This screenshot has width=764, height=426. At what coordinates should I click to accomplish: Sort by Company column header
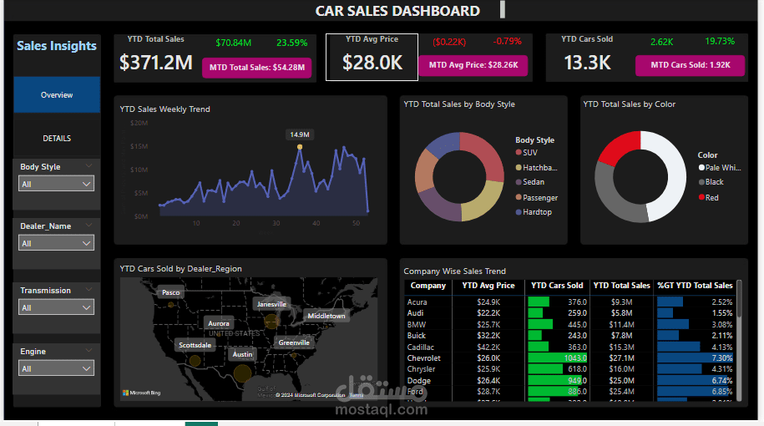click(428, 286)
